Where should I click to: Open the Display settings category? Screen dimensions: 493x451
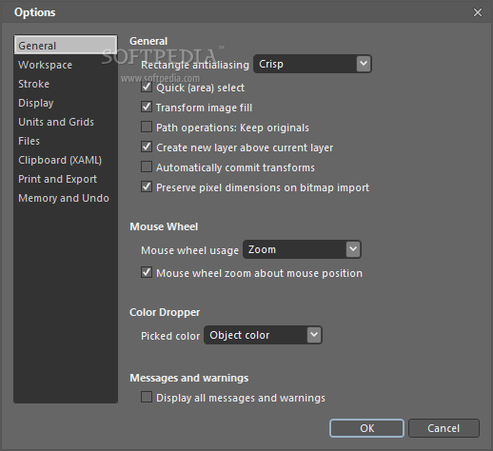[66, 103]
